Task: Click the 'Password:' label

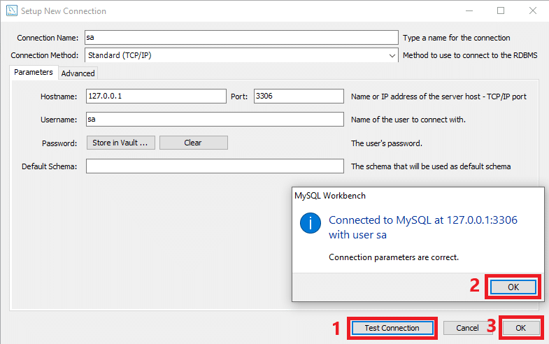Action: [x=59, y=143]
